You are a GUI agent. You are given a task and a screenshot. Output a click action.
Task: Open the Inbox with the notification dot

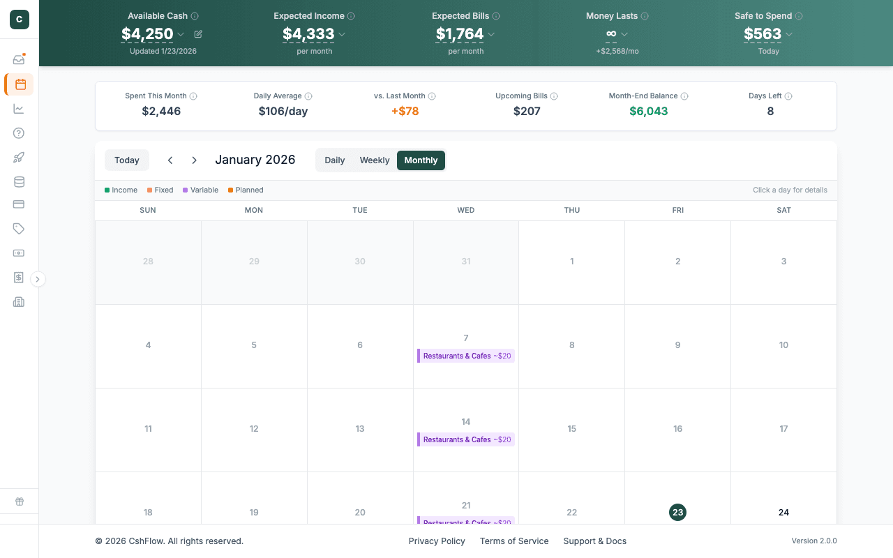[x=19, y=59]
